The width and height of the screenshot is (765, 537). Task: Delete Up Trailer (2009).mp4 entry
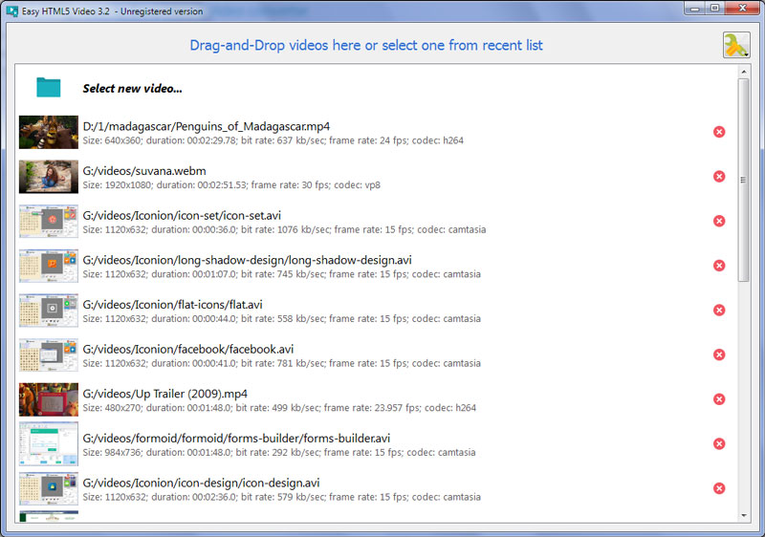[x=719, y=399]
